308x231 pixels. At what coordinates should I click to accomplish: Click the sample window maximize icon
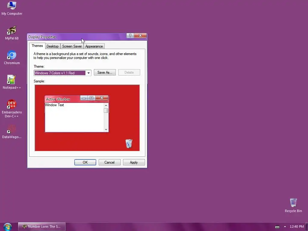(91, 98)
